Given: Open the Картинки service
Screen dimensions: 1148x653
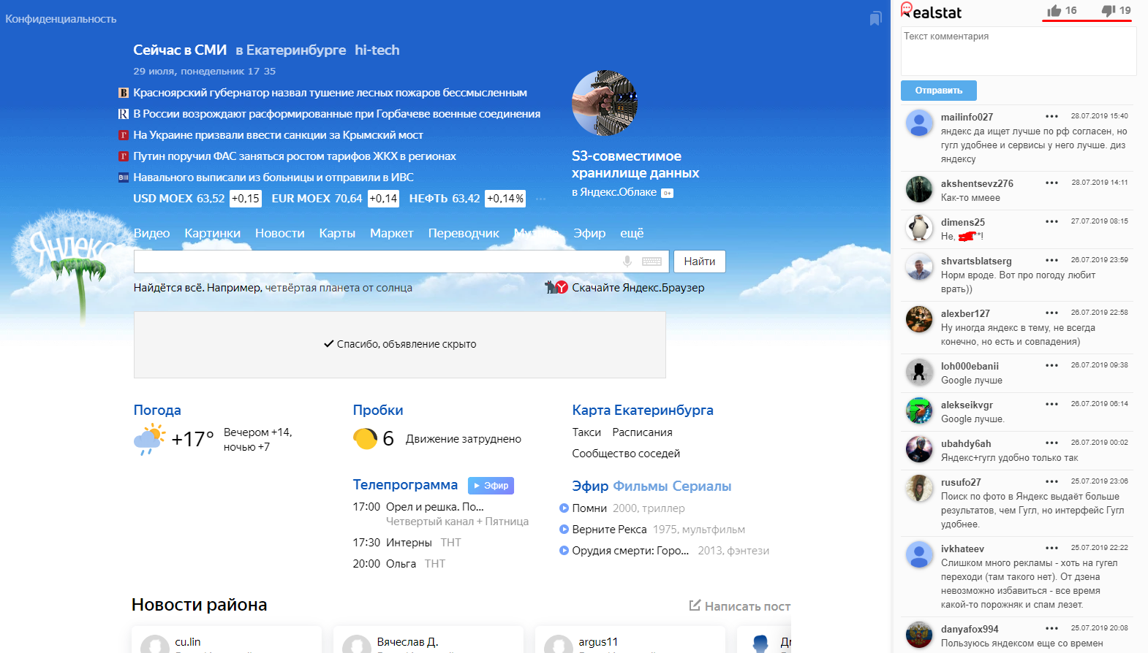Looking at the screenshot, I should 212,233.
